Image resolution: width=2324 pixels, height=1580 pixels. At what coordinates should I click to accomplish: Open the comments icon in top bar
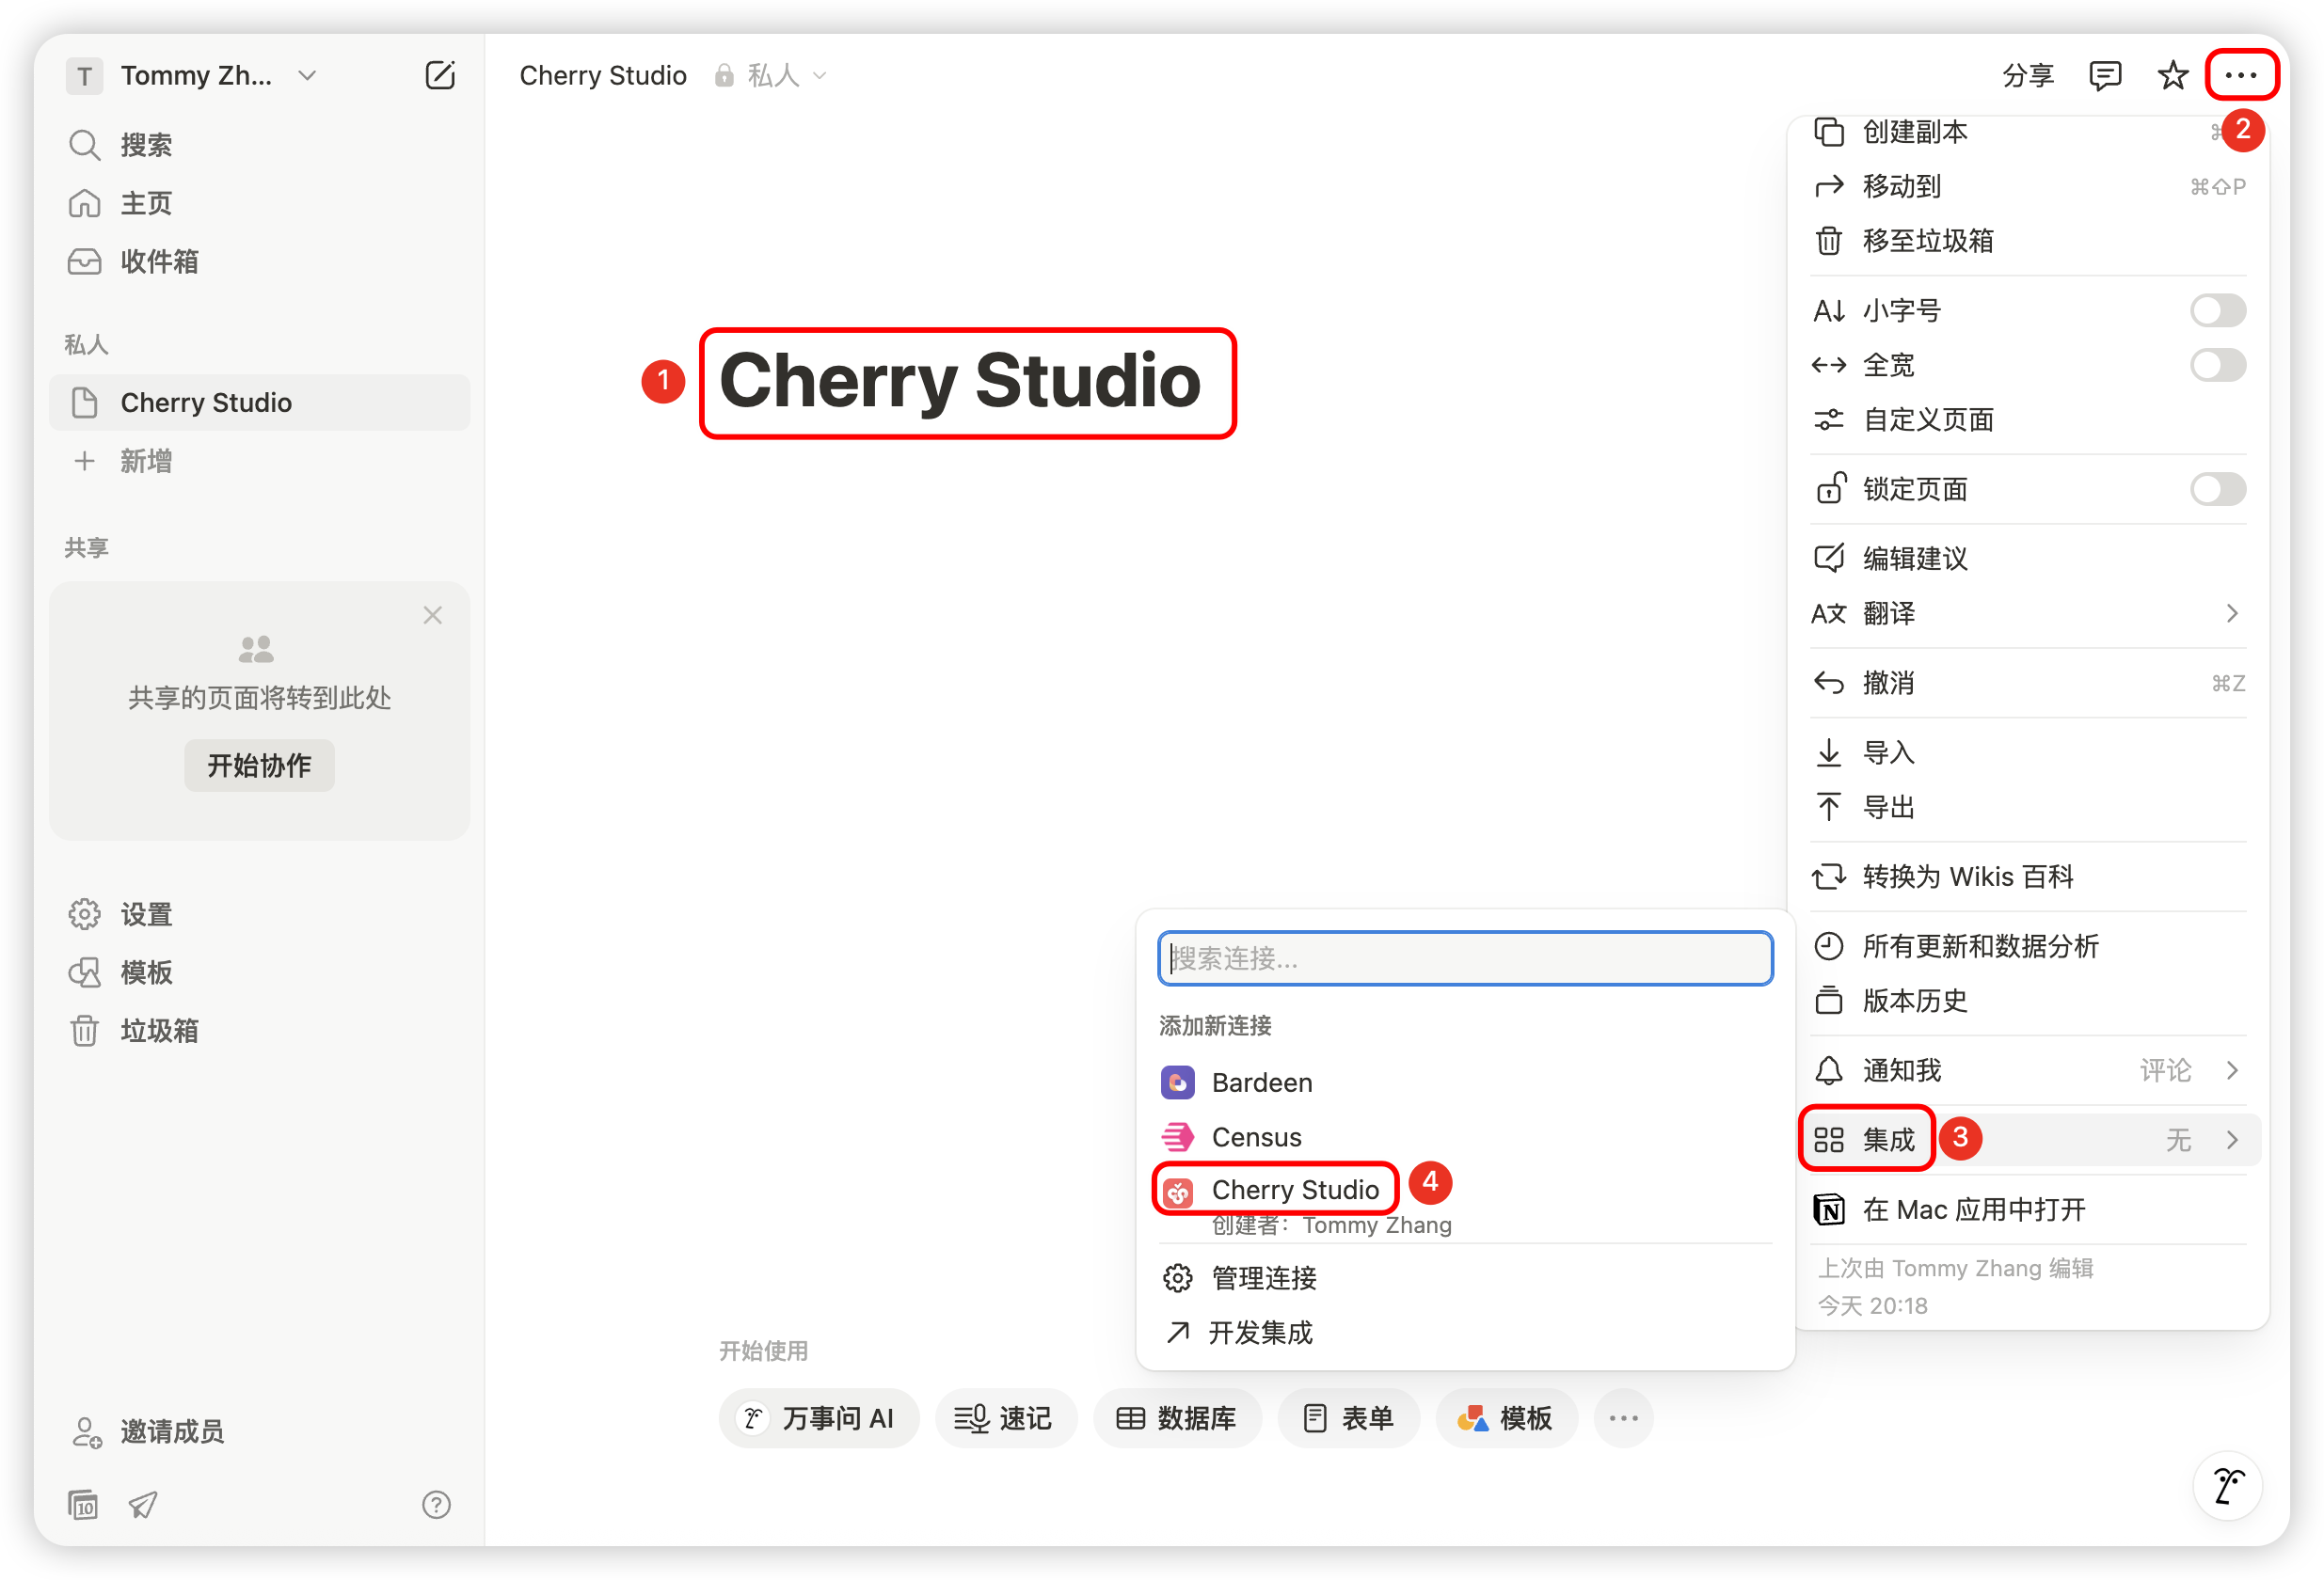pyautogui.click(x=2105, y=76)
